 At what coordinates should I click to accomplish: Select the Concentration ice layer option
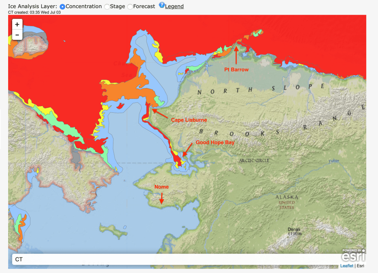pyautogui.click(x=62, y=7)
